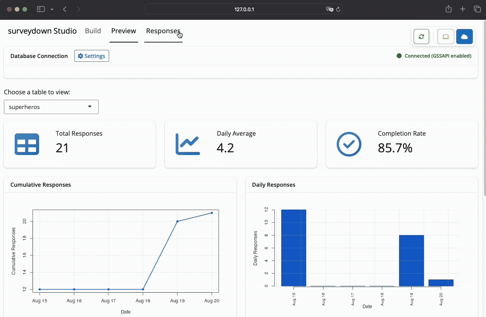Viewport: 486px width, 317px height.
Task: Reload page from the address bar
Action: click(x=338, y=9)
